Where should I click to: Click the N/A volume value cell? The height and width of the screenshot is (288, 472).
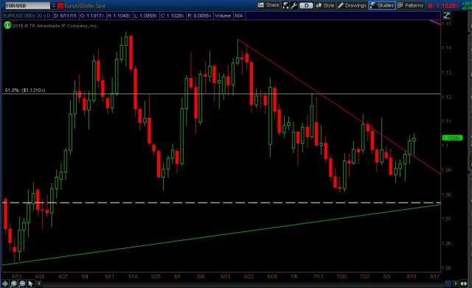[239, 15]
